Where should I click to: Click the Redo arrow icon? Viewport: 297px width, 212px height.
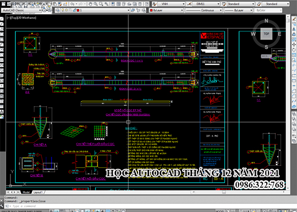pos(80,4)
